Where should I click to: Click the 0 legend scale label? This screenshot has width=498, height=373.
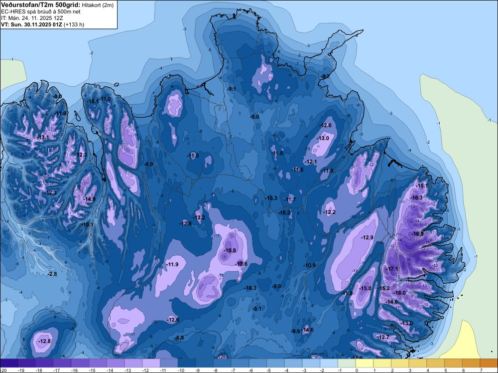point(357,370)
